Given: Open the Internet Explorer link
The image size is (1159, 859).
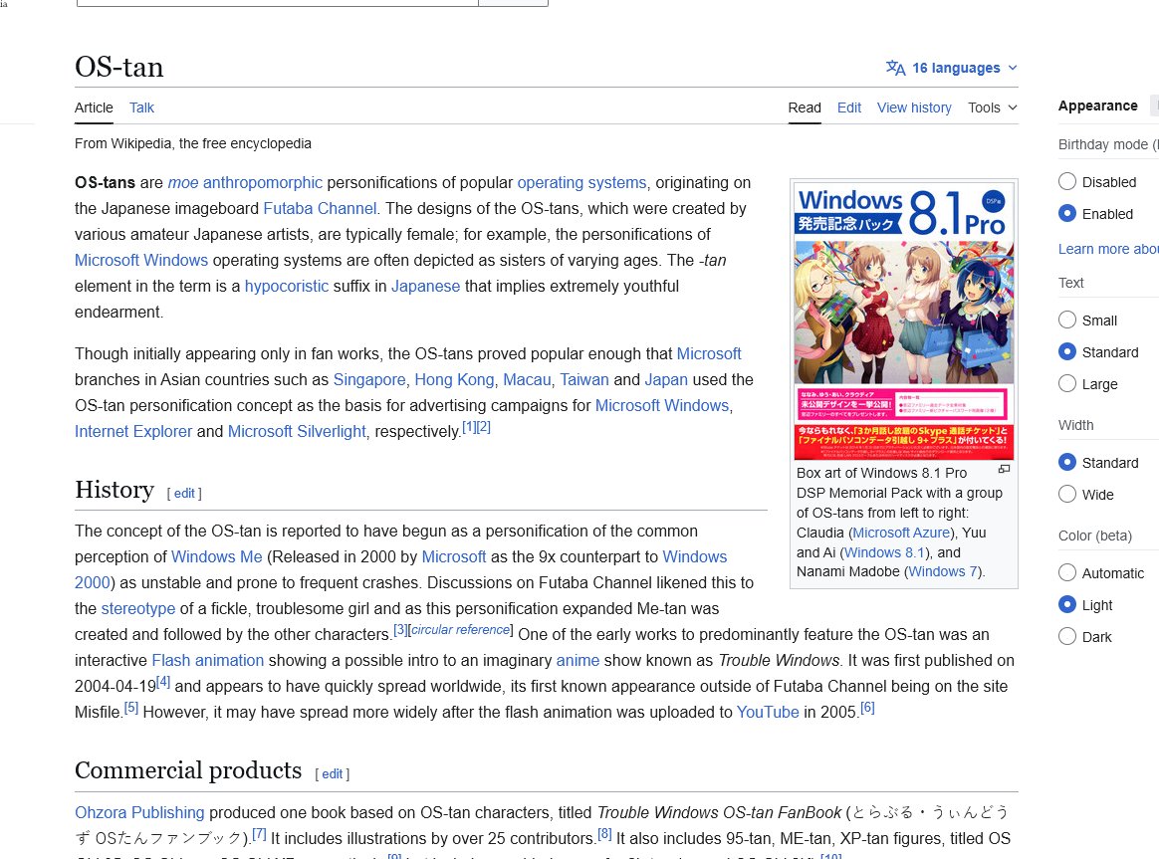Looking at the screenshot, I should 133,431.
